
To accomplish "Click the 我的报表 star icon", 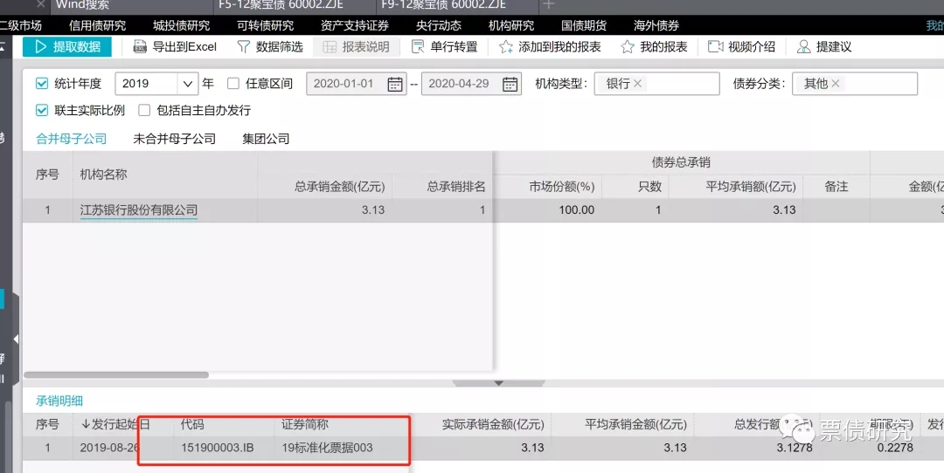I will 628,47.
